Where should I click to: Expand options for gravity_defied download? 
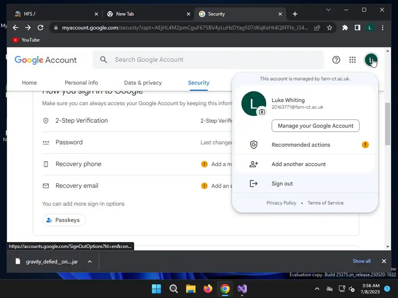[90, 262]
